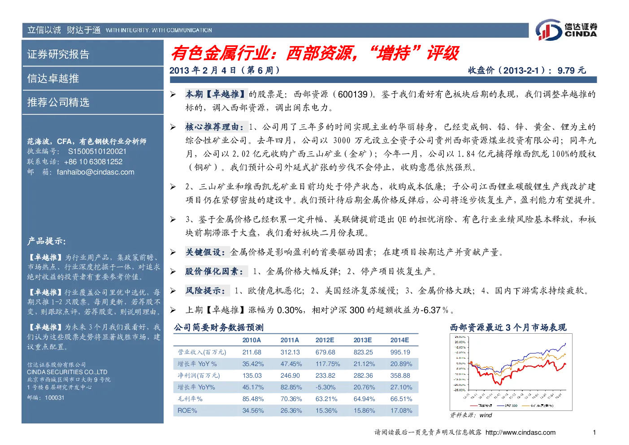This screenshot has width=629, height=445.
Task: Click the '2014E' column header
Action: tap(399, 340)
